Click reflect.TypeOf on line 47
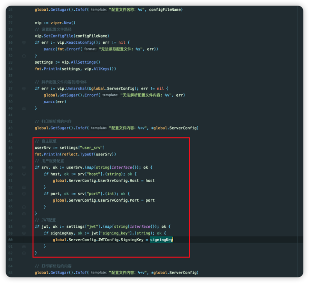 click(x=77, y=154)
